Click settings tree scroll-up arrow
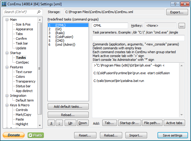 pos(40,20)
